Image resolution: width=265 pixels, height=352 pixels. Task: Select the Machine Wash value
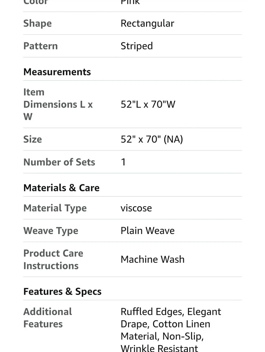(x=152, y=259)
